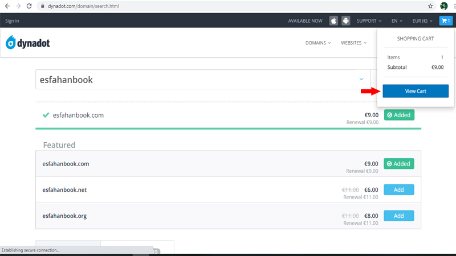456x256 pixels.
Task: Open the EN language dropdown
Action: [397, 21]
